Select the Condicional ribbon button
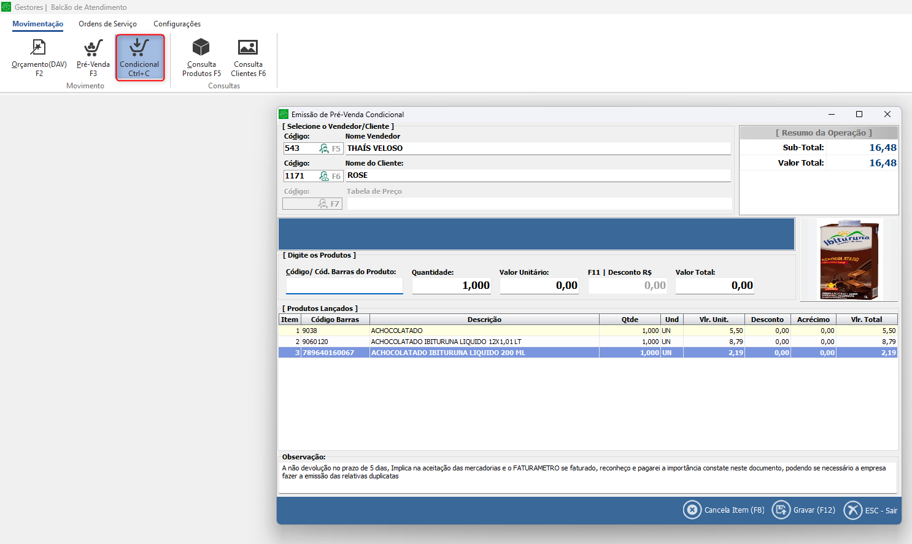 coord(139,58)
